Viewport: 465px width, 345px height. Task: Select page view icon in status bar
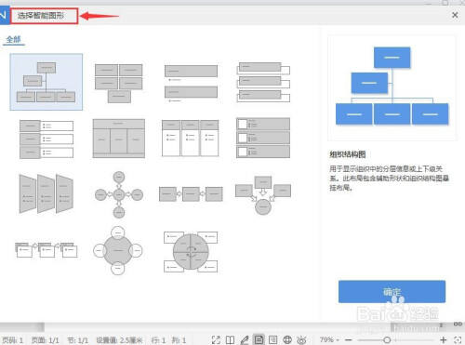259,340
